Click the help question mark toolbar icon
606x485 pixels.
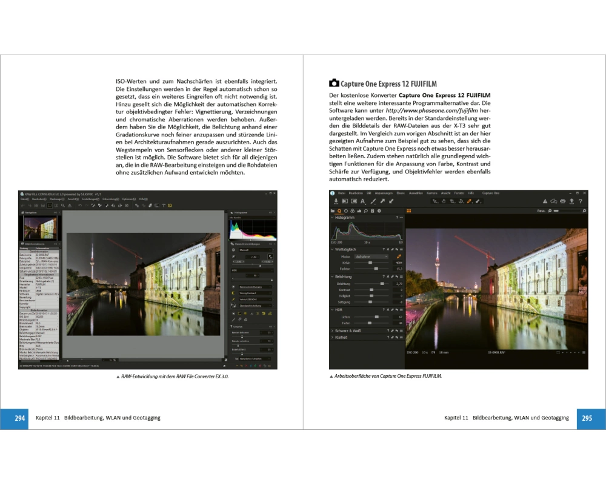581,201
